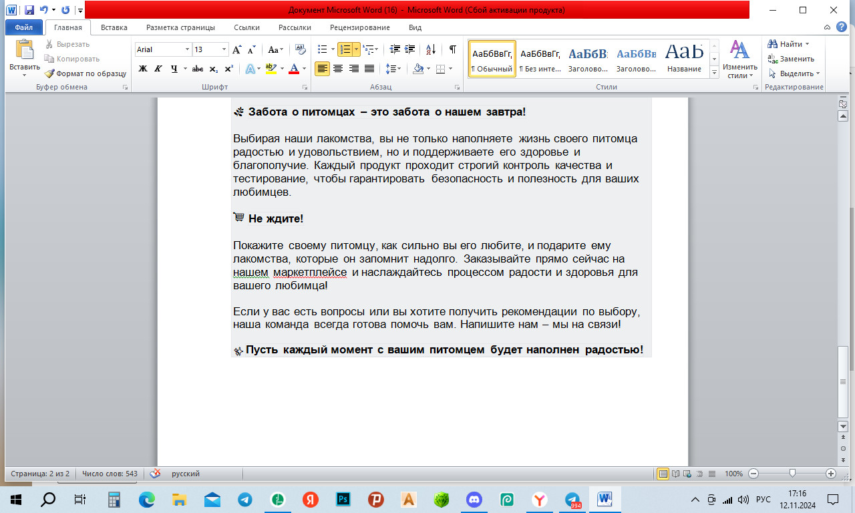
Task: Apply superscript formatting
Action: [228, 69]
